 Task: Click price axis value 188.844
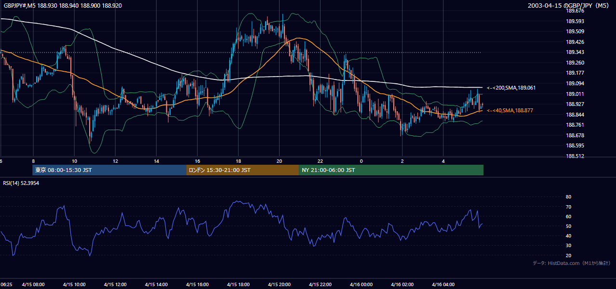tap(575, 115)
